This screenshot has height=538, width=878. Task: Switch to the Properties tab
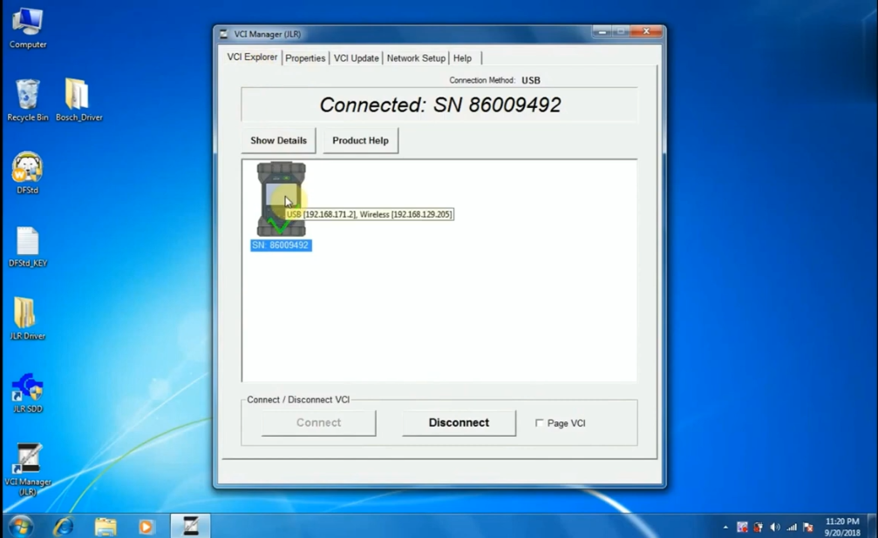click(x=305, y=58)
